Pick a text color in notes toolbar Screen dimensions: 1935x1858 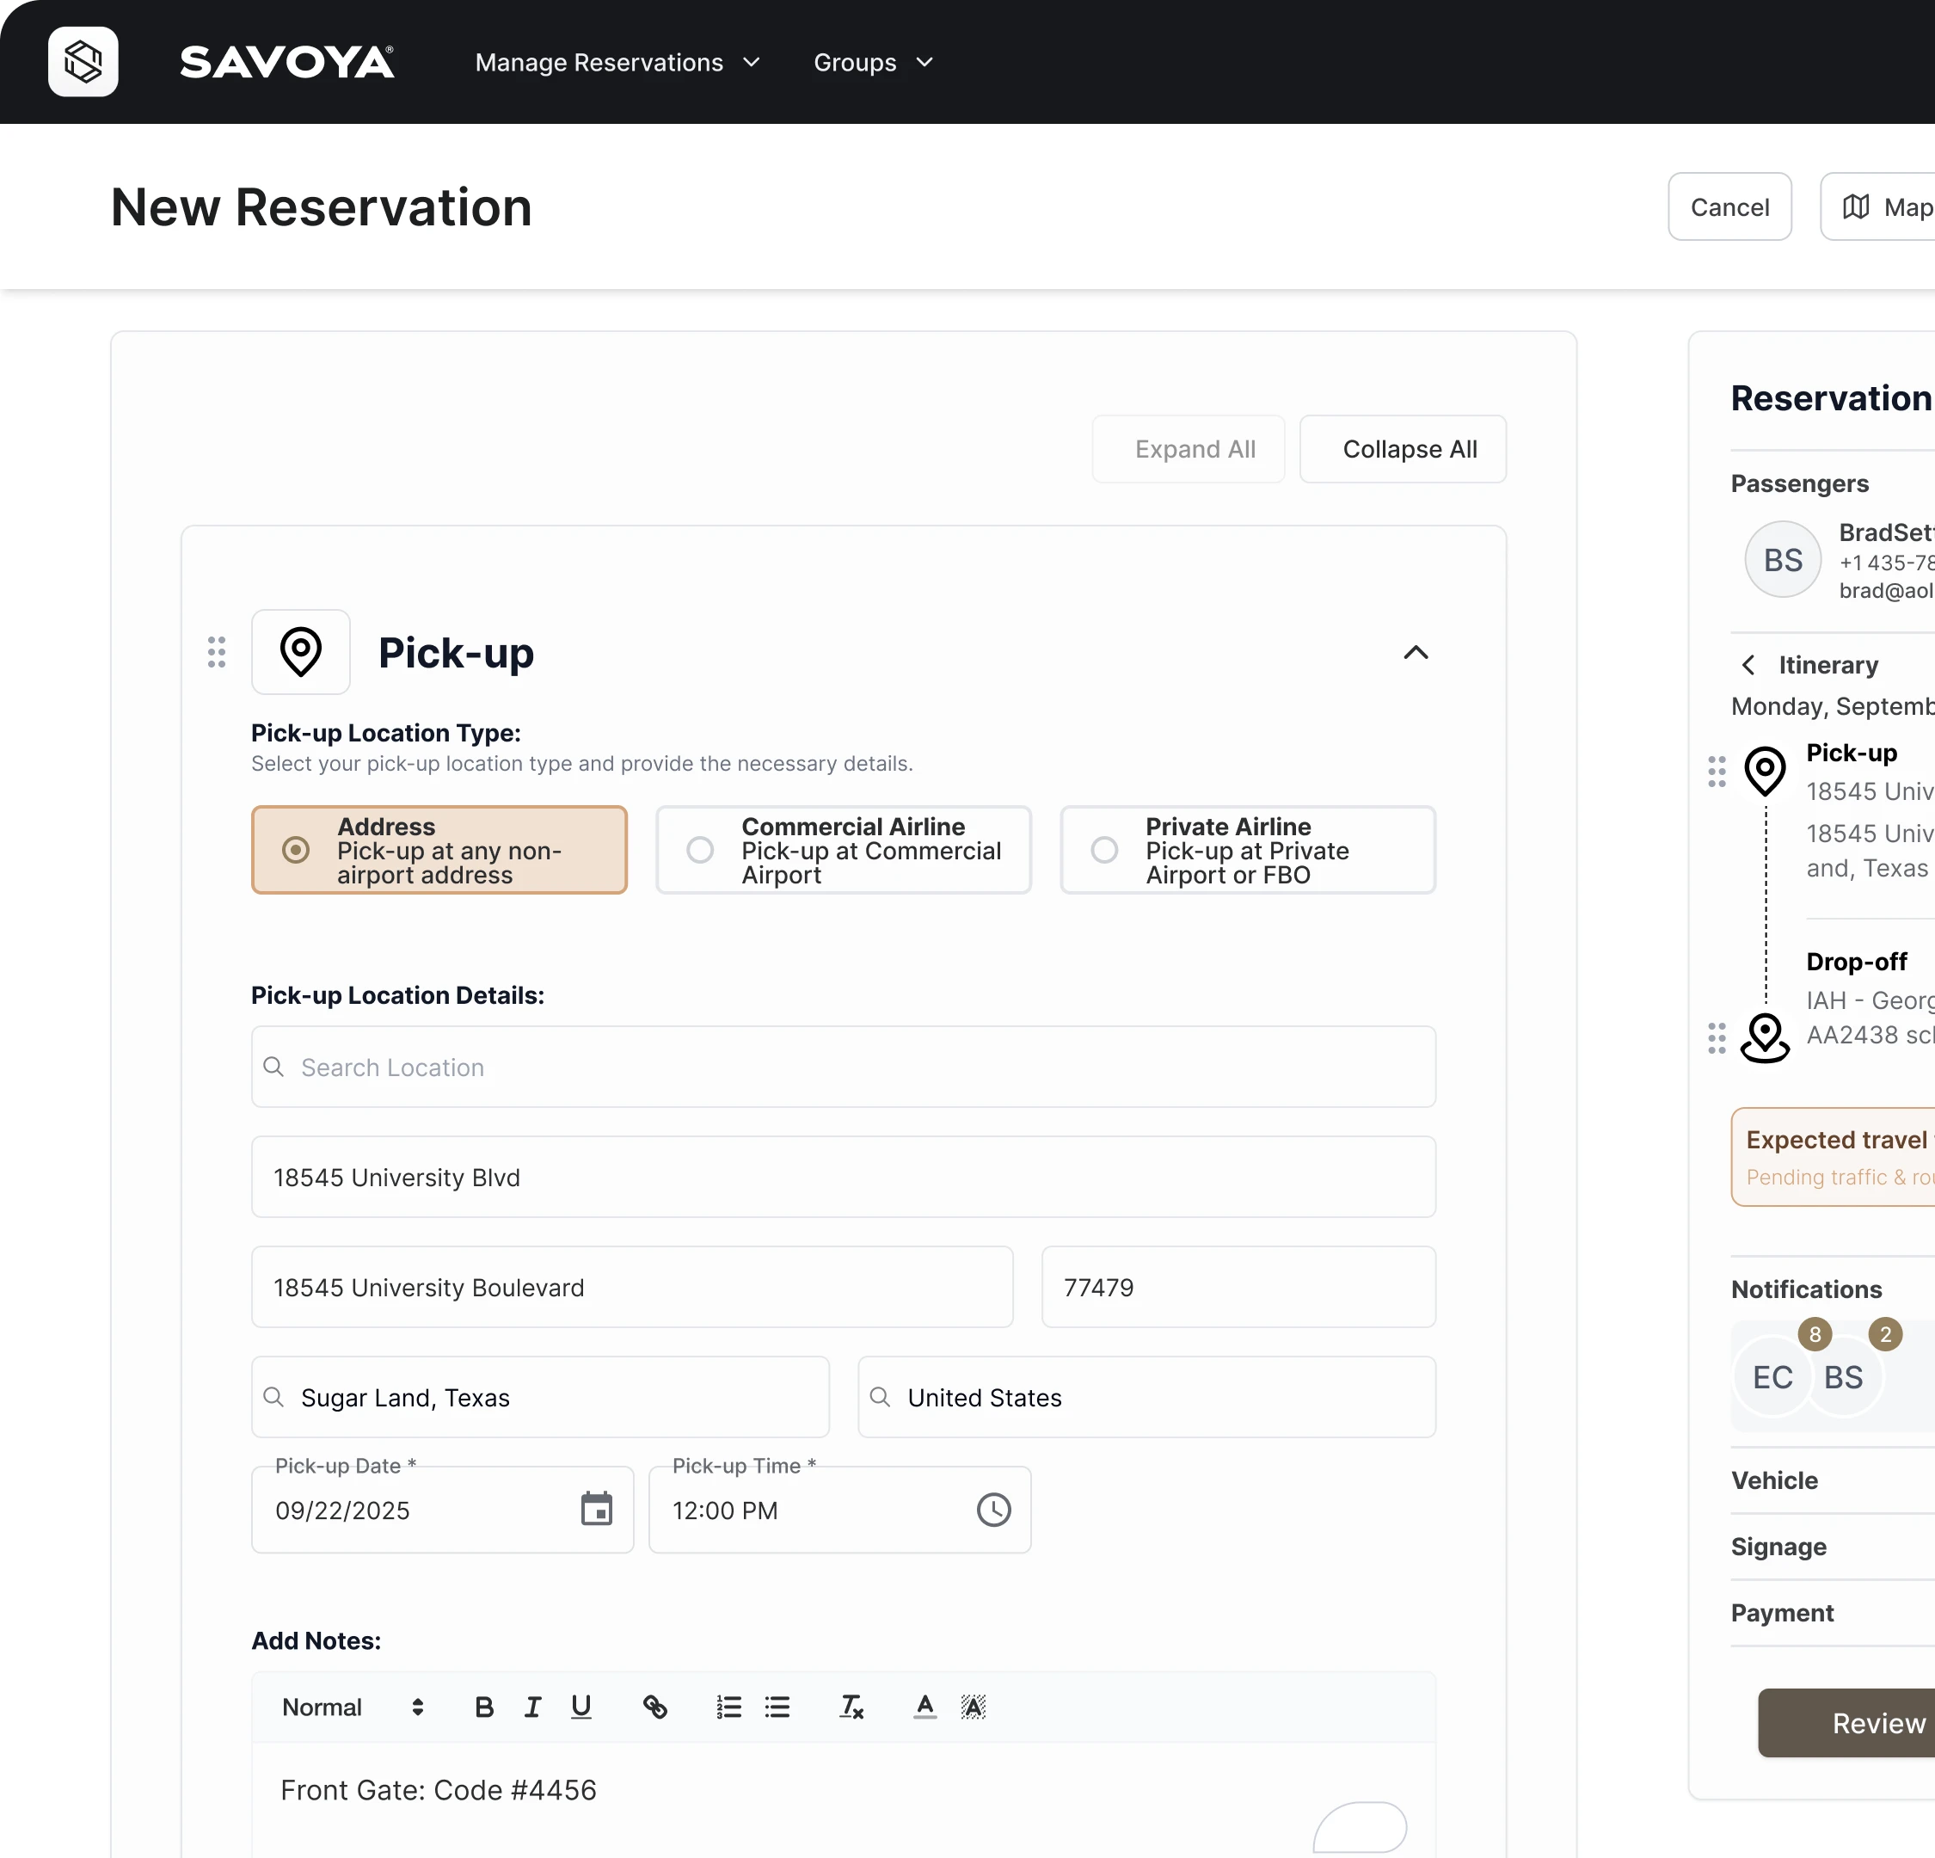click(x=924, y=1707)
